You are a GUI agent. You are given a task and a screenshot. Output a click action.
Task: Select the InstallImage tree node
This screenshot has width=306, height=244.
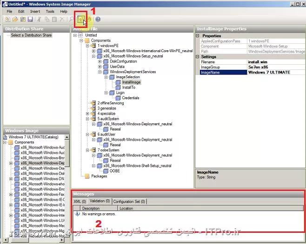[x=131, y=82]
